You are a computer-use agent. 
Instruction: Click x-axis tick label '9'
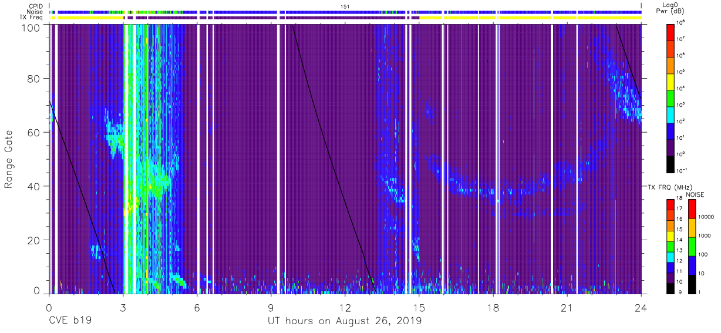(x=271, y=307)
